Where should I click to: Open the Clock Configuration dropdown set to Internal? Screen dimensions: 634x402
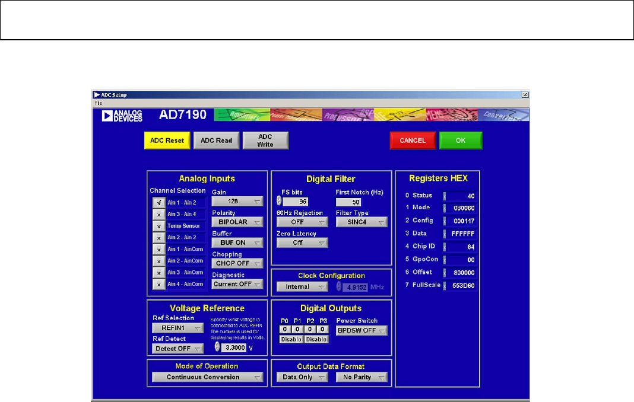click(302, 286)
